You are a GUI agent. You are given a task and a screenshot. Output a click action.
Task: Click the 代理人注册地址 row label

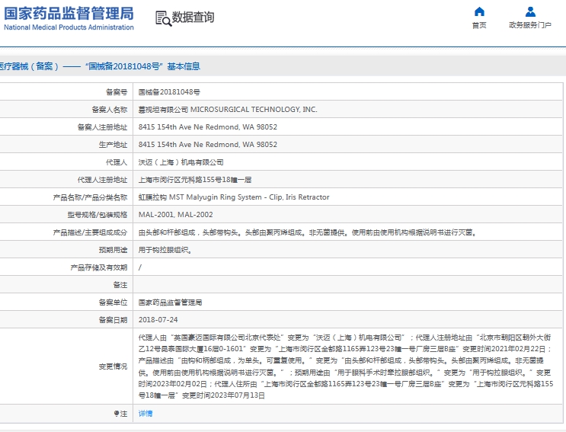click(x=102, y=179)
